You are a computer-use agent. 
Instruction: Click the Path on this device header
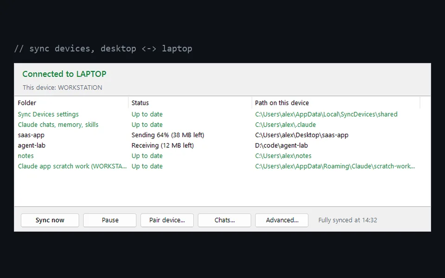(x=336, y=103)
